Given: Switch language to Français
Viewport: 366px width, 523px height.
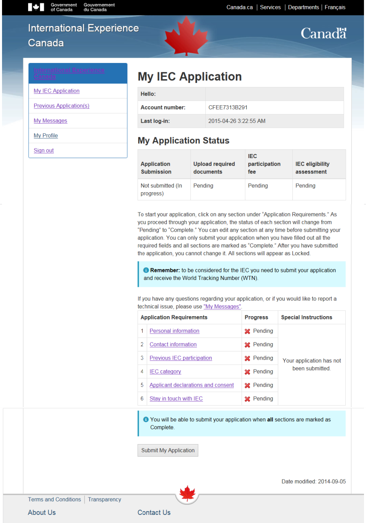Looking at the screenshot, I should pos(335,7).
